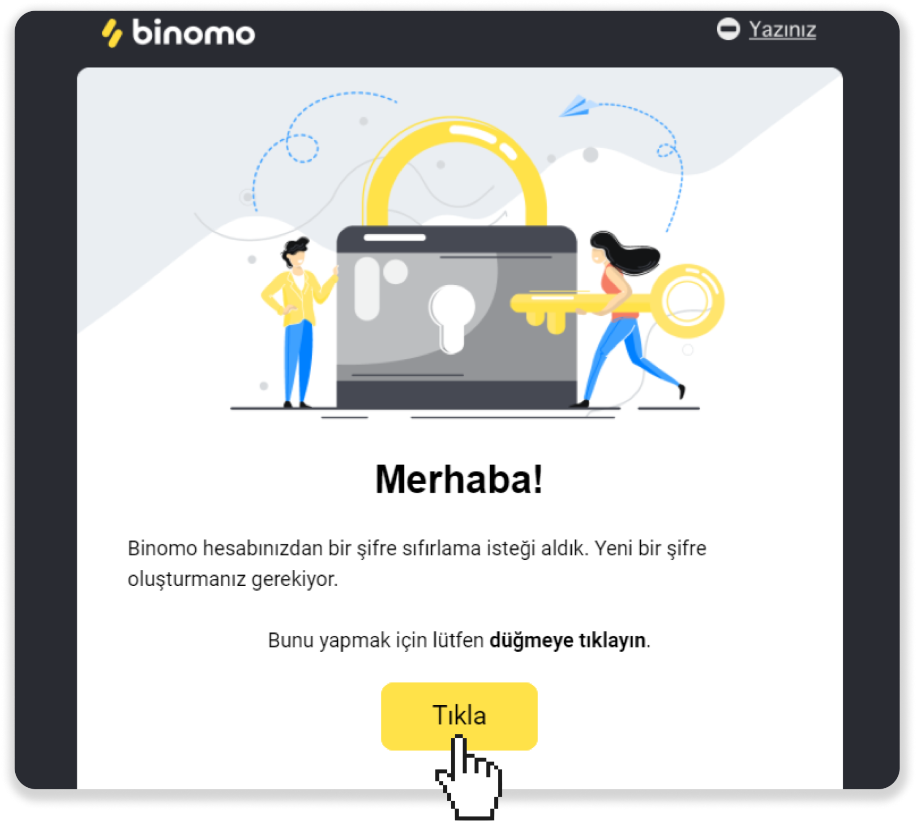Image resolution: width=917 pixels, height=828 pixels.
Task: Click the password reset request paragraph
Action: click(417, 564)
